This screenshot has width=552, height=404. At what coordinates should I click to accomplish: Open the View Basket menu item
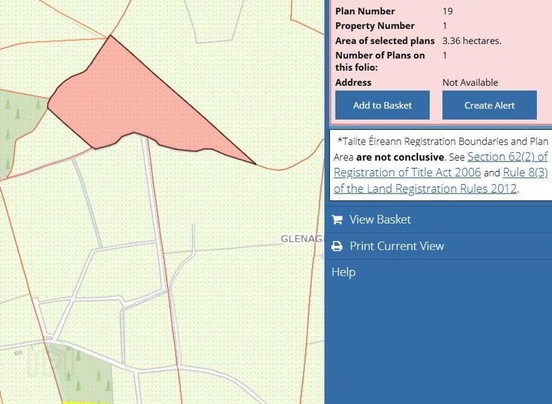click(x=438, y=219)
